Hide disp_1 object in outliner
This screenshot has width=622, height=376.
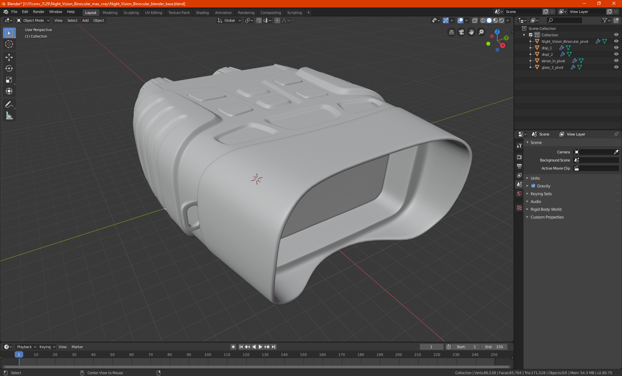616,48
